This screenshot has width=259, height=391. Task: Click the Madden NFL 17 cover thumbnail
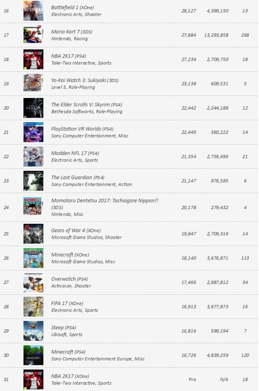33,157
